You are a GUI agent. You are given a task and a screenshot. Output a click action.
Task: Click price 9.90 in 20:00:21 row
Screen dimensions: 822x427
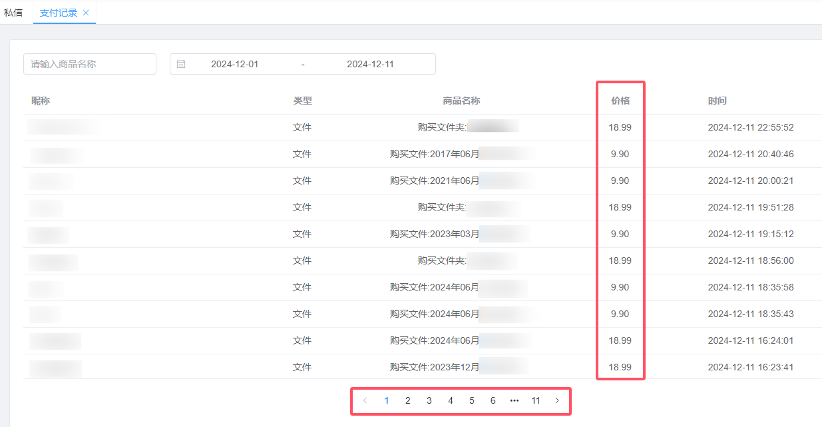tap(620, 181)
